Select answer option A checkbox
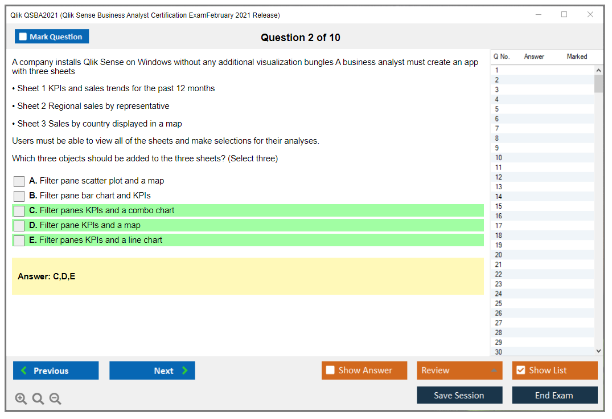 [x=19, y=181]
